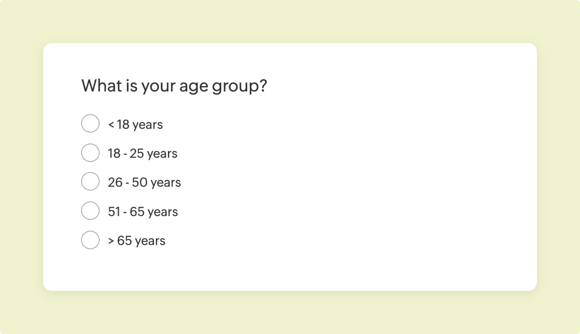Tap the '26 - 50 years' option label
The image size is (580, 334).
tap(144, 182)
